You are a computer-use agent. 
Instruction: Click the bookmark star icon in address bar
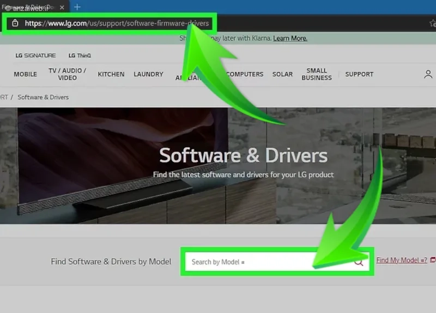(x=432, y=23)
